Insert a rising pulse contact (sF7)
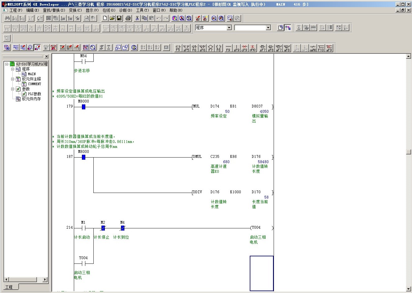Screen dimensions: 412x293 263,48
